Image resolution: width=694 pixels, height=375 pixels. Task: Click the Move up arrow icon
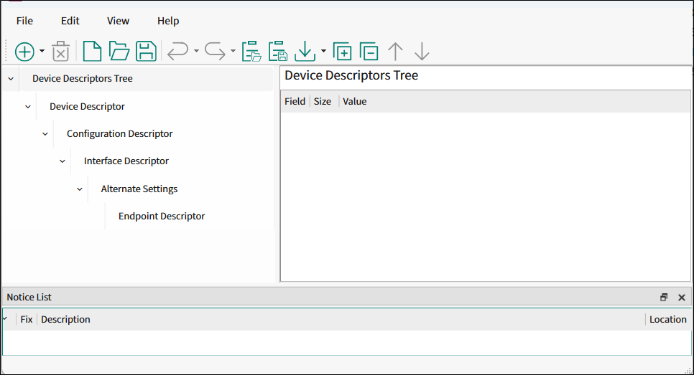[x=395, y=51]
